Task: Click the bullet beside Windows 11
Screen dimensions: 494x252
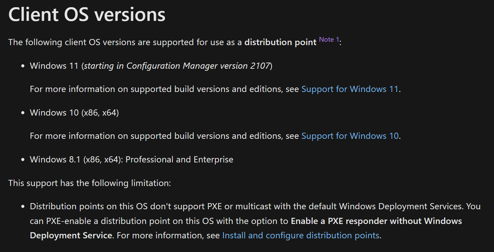Action: click(x=23, y=66)
